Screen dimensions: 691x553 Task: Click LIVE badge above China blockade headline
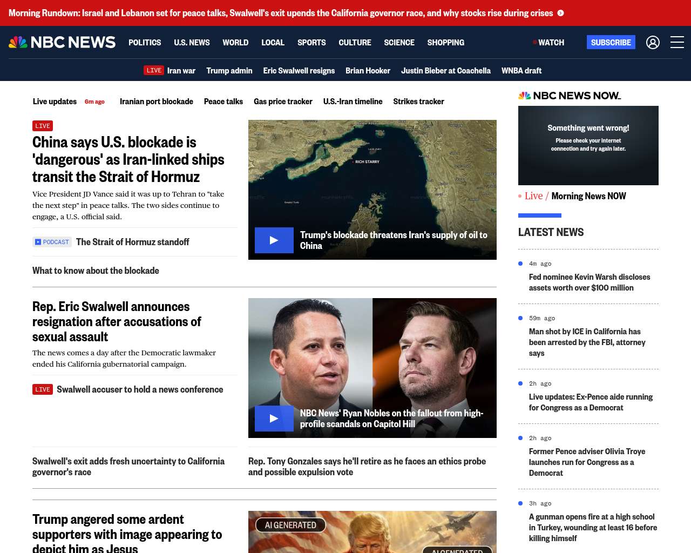point(43,126)
